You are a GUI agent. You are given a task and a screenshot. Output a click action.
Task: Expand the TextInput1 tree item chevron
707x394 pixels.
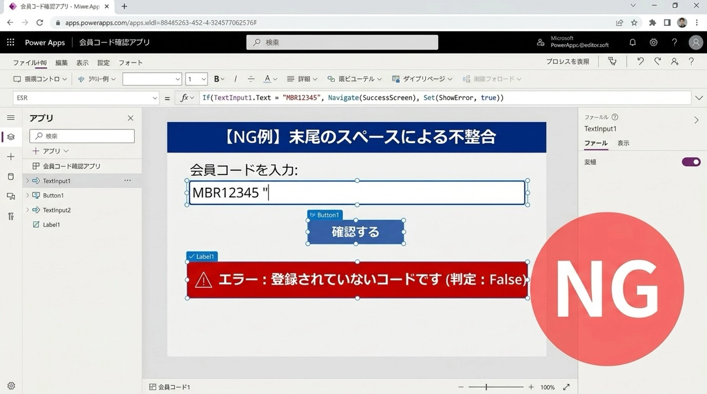[x=27, y=181]
